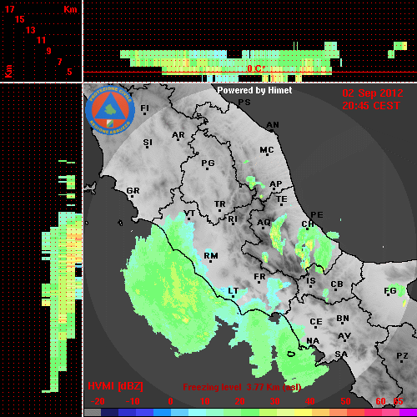Click the VT city label
This screenshot has height=417, width=417.
(189, 214)
